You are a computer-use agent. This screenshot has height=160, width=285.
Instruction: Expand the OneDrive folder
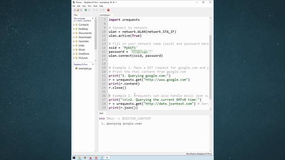point(74,54)
